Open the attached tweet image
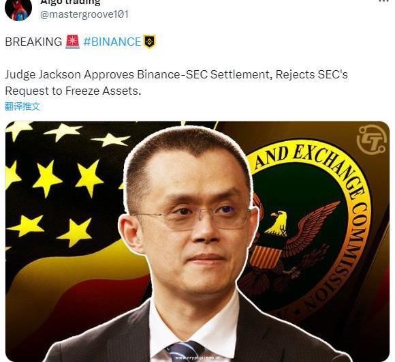The width and height of the screenshot is (395, 362). coord(197,241)
